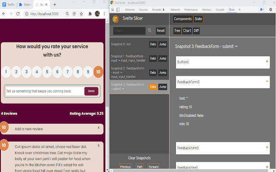The image size is (276, 172).
Task: Delete the 'Cat ipsum' review item
Action: tap(99, 145)
